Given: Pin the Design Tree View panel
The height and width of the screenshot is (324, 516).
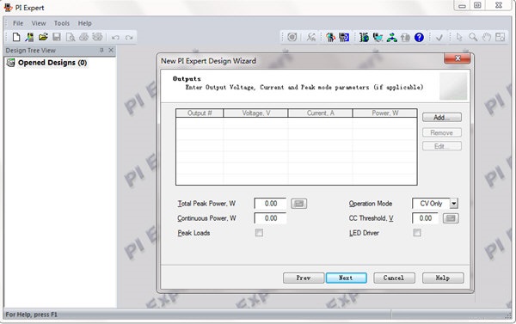Looking at the screenshot, I should click(x=101, y=50).
